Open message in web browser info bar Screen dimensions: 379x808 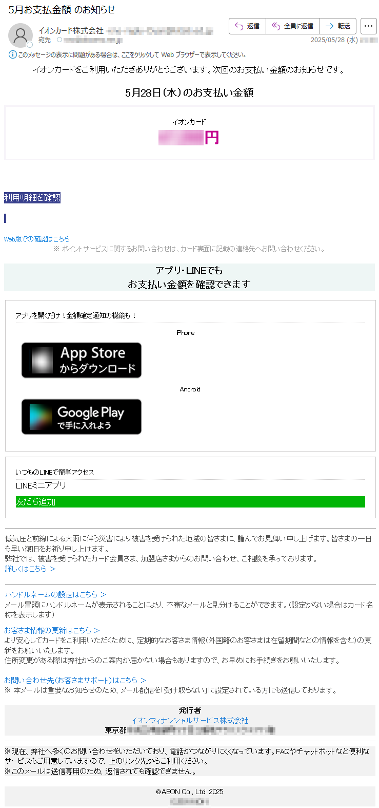pos(132,54)
